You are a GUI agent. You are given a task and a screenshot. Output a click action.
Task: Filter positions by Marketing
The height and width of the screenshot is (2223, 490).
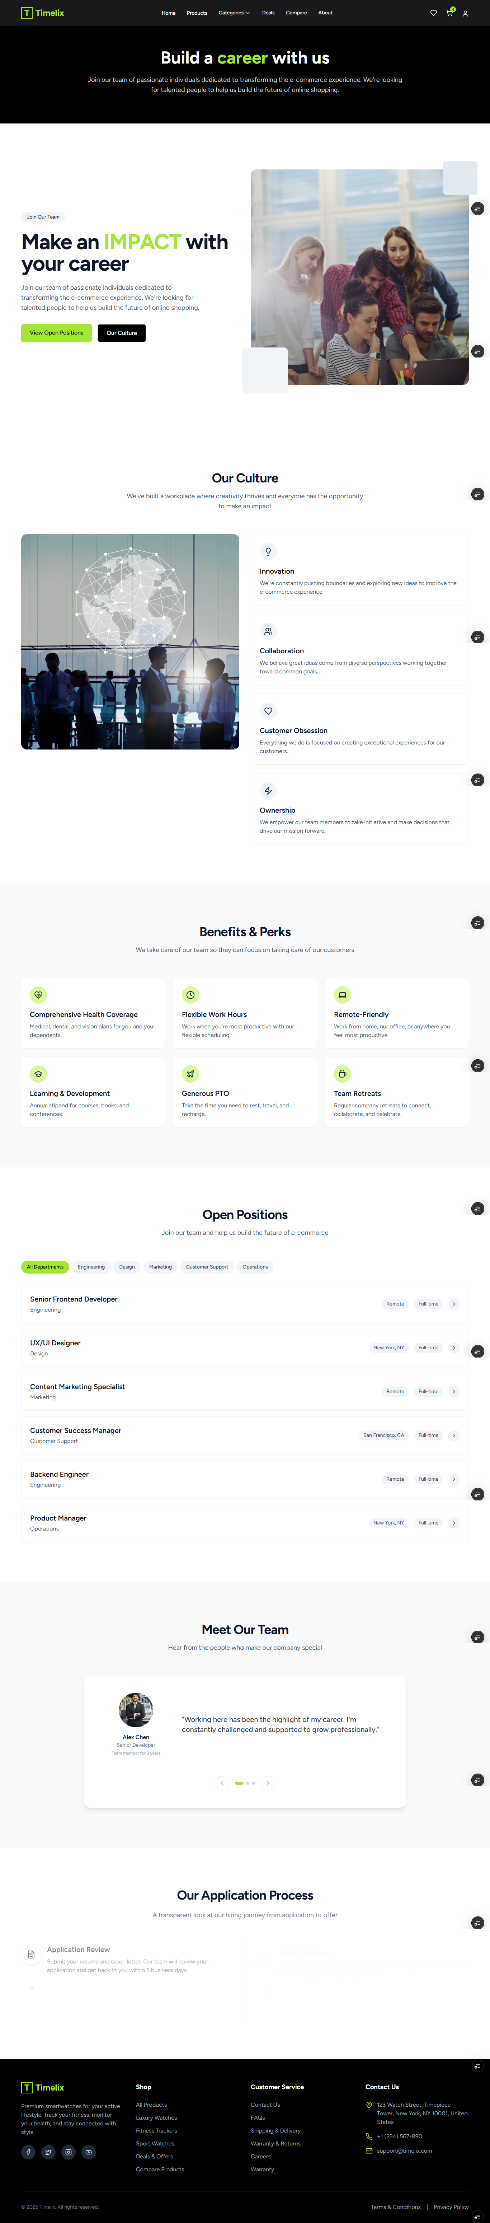point(160,1267)
